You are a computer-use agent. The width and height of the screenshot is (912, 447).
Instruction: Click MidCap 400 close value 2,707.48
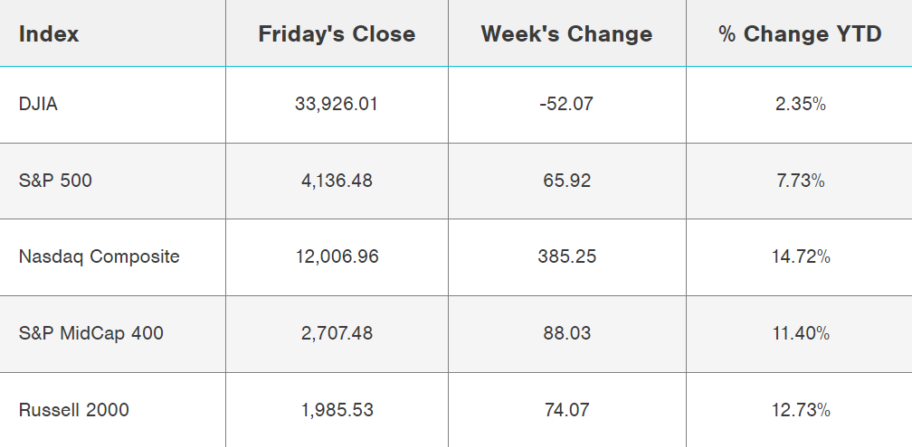337,333
